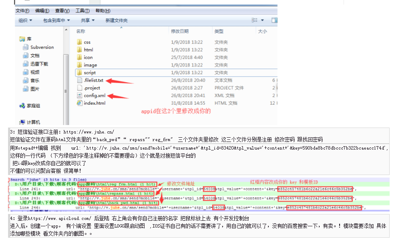Open the 文件(F) menu
This screenshot has height=239, width=393.
22,11
